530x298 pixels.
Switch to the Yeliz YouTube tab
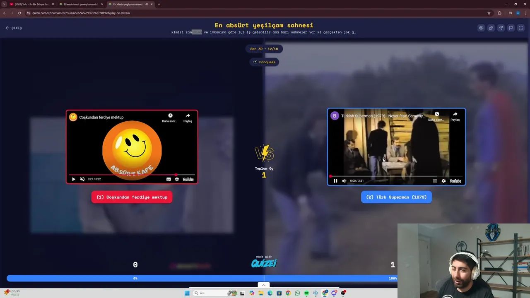click(x=31, y=4)
